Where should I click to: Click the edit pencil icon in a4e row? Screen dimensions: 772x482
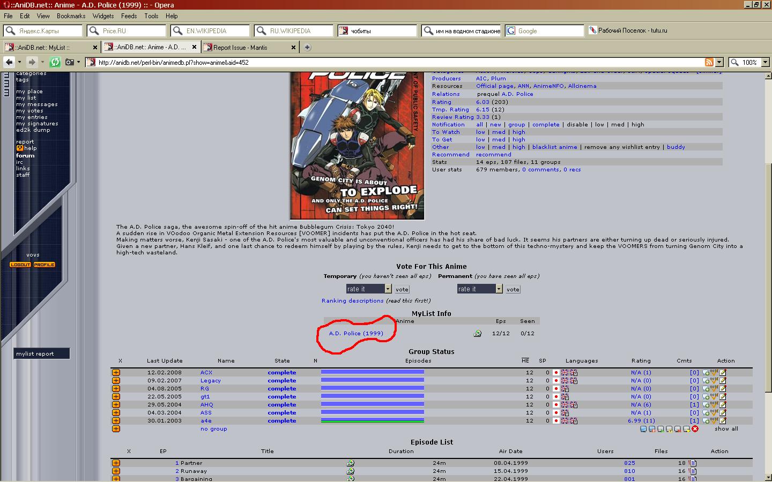[723, 420]
